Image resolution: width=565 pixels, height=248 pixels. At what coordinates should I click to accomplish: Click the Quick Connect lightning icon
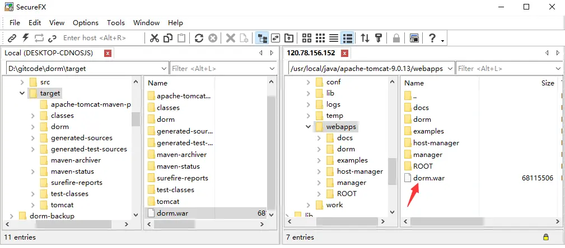(26, 38)
